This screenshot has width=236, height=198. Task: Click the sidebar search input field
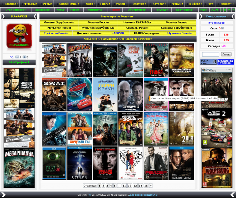[211, 54]
